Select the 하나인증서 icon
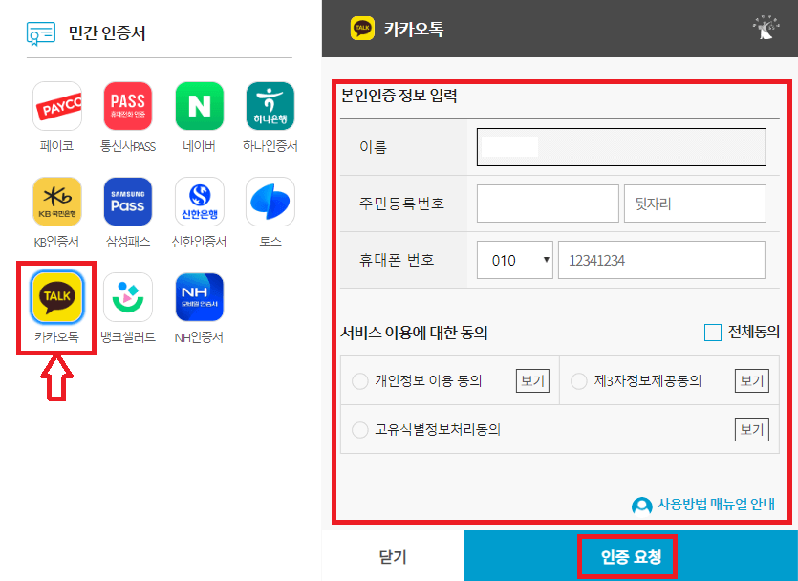Viewport: 798px width, 581px height. pyautogui.click(x=269, y=105)
